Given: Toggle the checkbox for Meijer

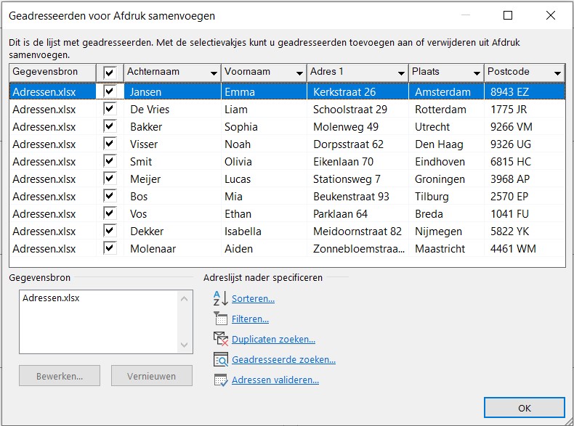Looking at the screenshot, I should pos(110,179).
